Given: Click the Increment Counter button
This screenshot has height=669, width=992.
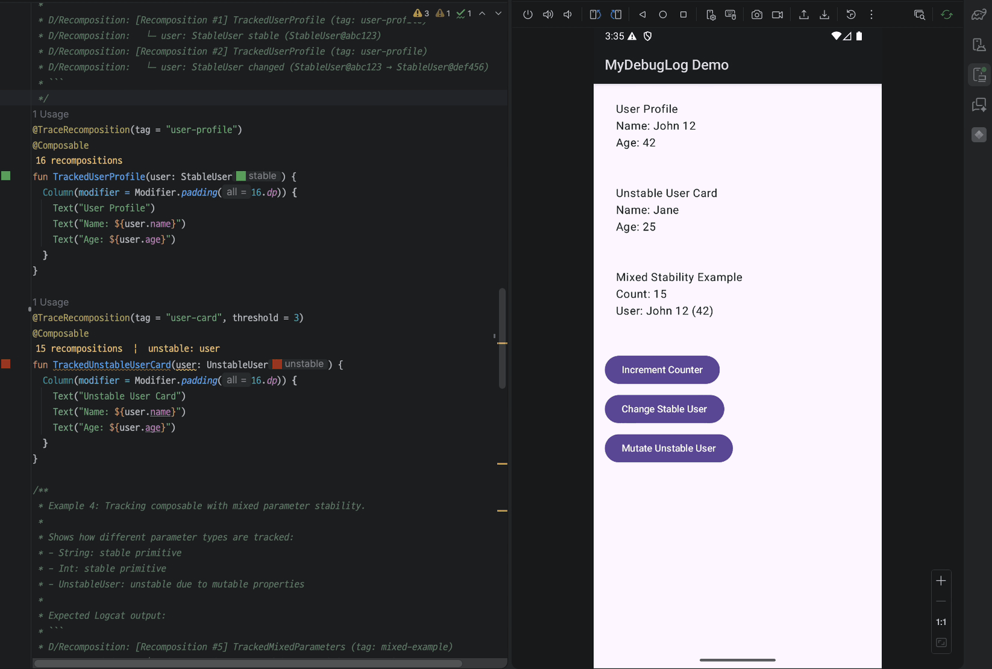Looking at the screenshot, I should 662,370.
